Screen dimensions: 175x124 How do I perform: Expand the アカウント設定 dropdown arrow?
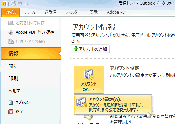[94, 89]
